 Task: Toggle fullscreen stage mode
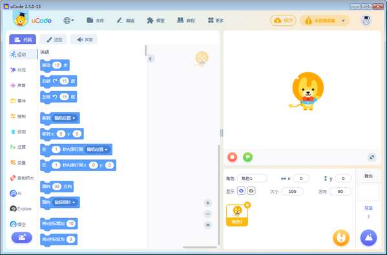[371, 157]
